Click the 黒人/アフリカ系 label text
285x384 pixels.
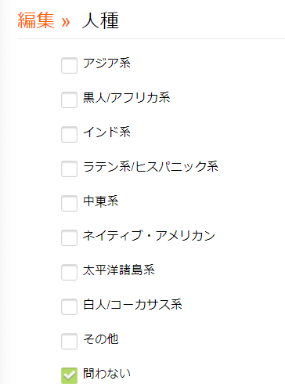pos(127,98)
